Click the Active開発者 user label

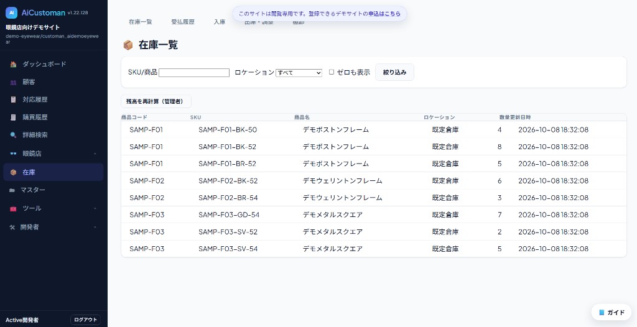(x=22, y=320)
